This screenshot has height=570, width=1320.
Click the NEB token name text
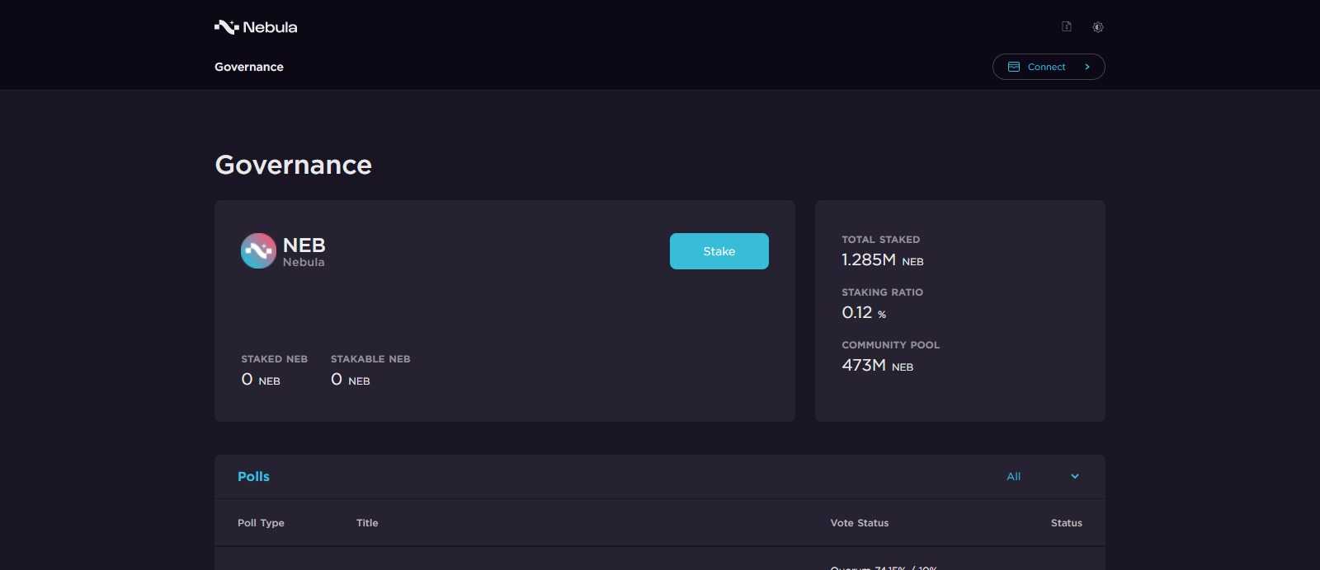coord(304,245)
